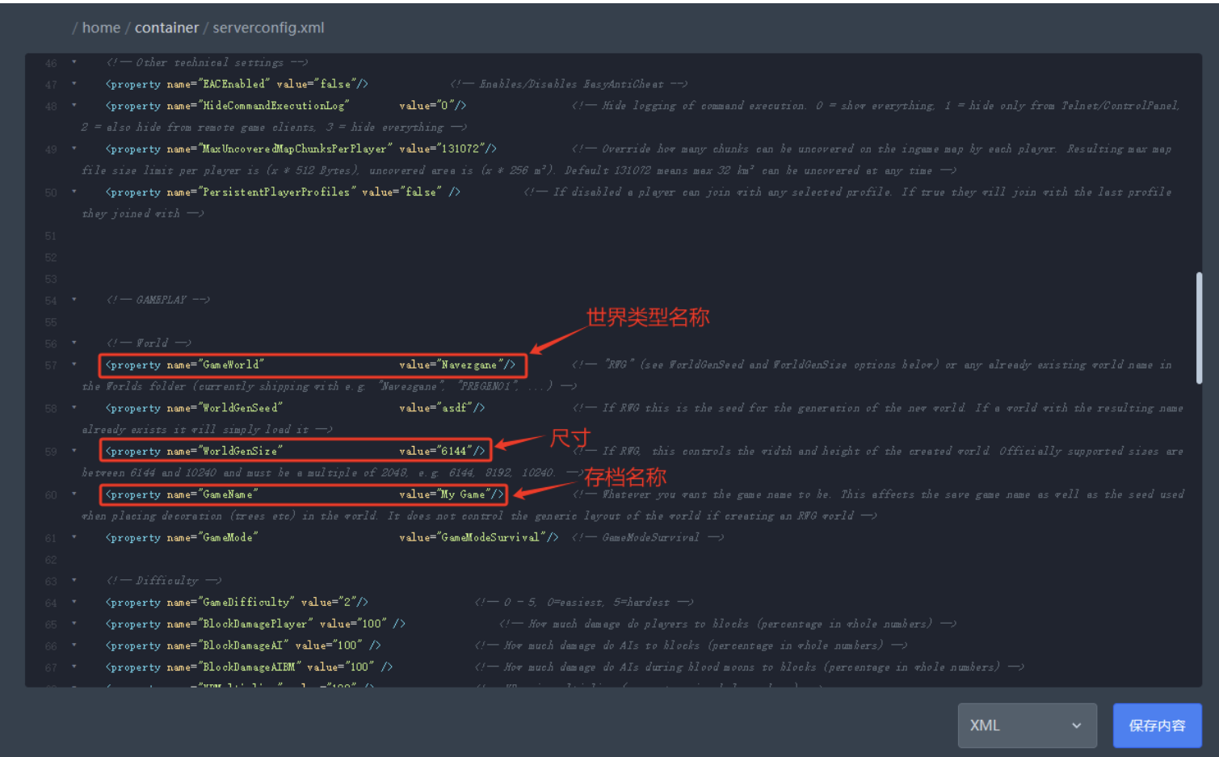Click the serverconfig.xml breadcrumb
Viewport: 1219px width, 757px height.
point(268,27)
